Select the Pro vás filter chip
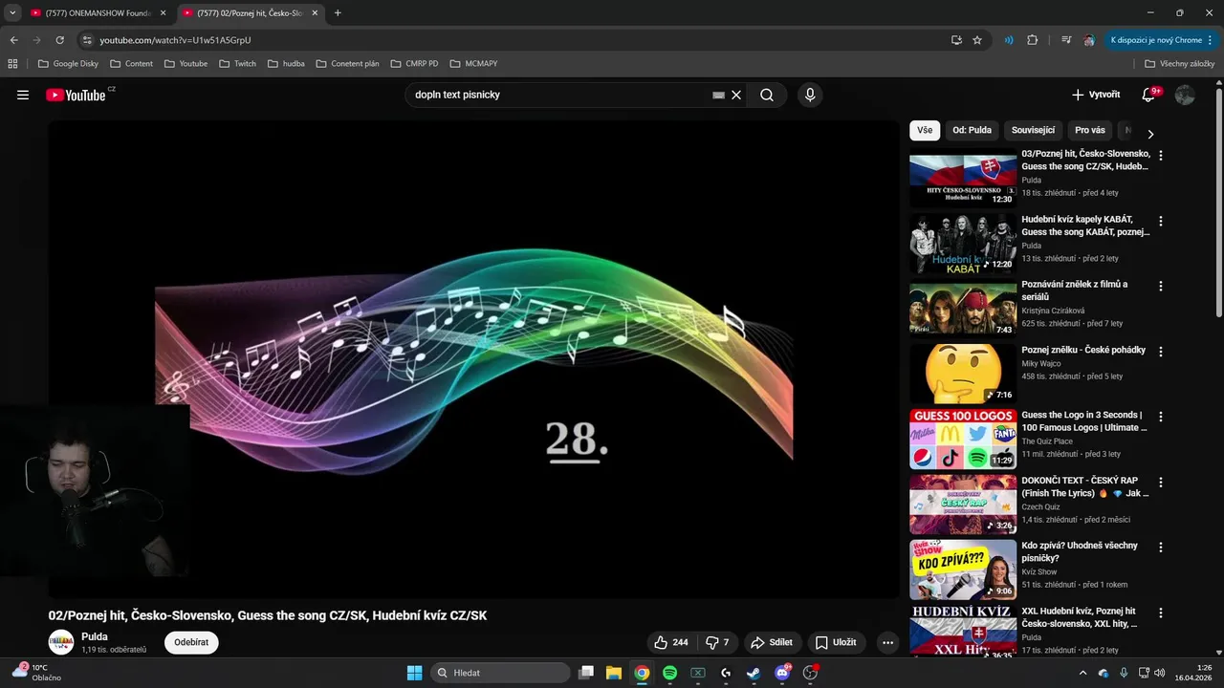Image resolution: width=1224 pixels, height=688 pixels. (x=1090, y=130)
